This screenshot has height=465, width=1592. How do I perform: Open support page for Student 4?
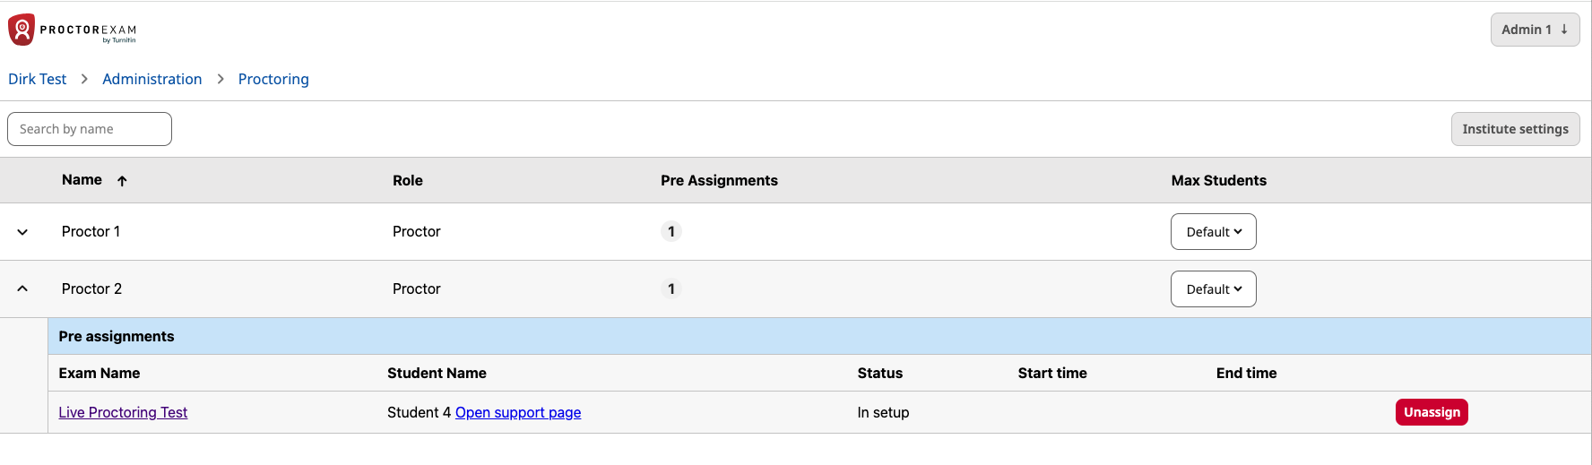coord(518,412)
